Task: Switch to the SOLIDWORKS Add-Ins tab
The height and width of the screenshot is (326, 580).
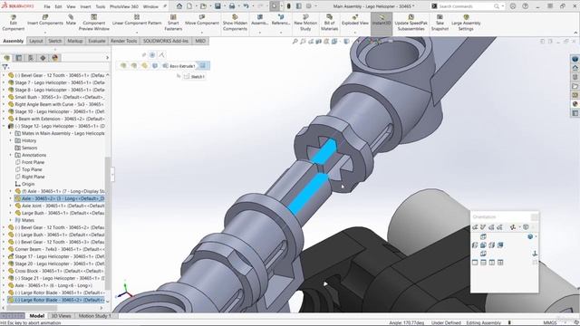Action: pos(166,41)
